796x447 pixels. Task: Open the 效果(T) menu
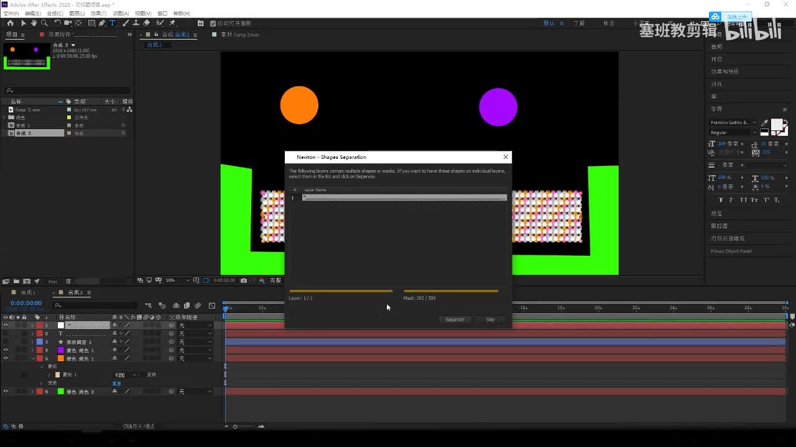point(98,13)
